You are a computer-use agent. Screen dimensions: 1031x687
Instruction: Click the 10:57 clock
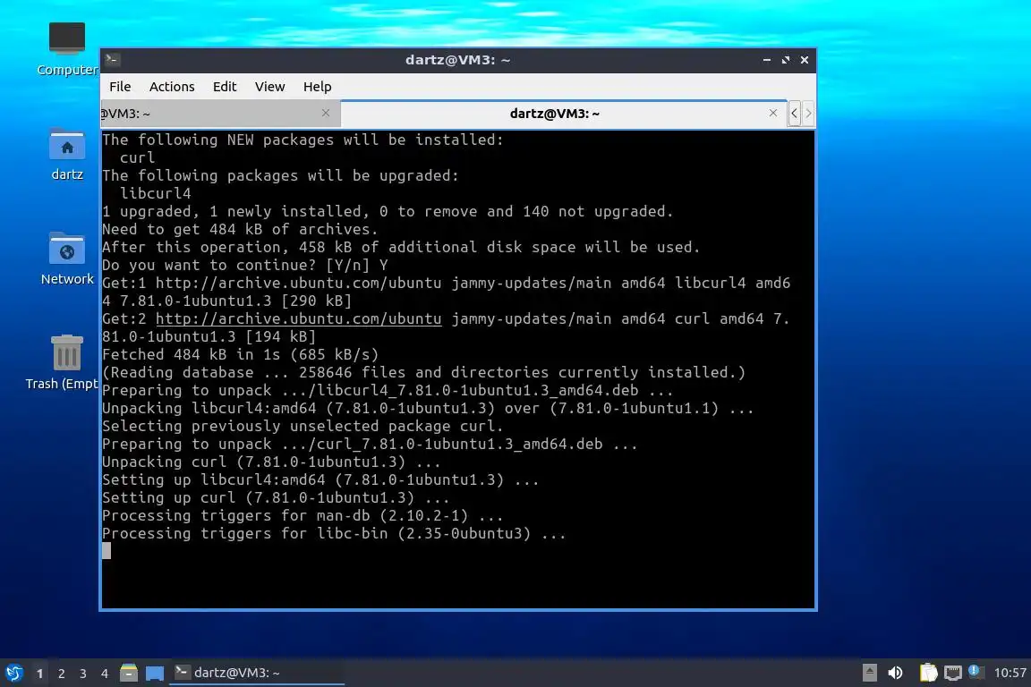[1010, 673]
